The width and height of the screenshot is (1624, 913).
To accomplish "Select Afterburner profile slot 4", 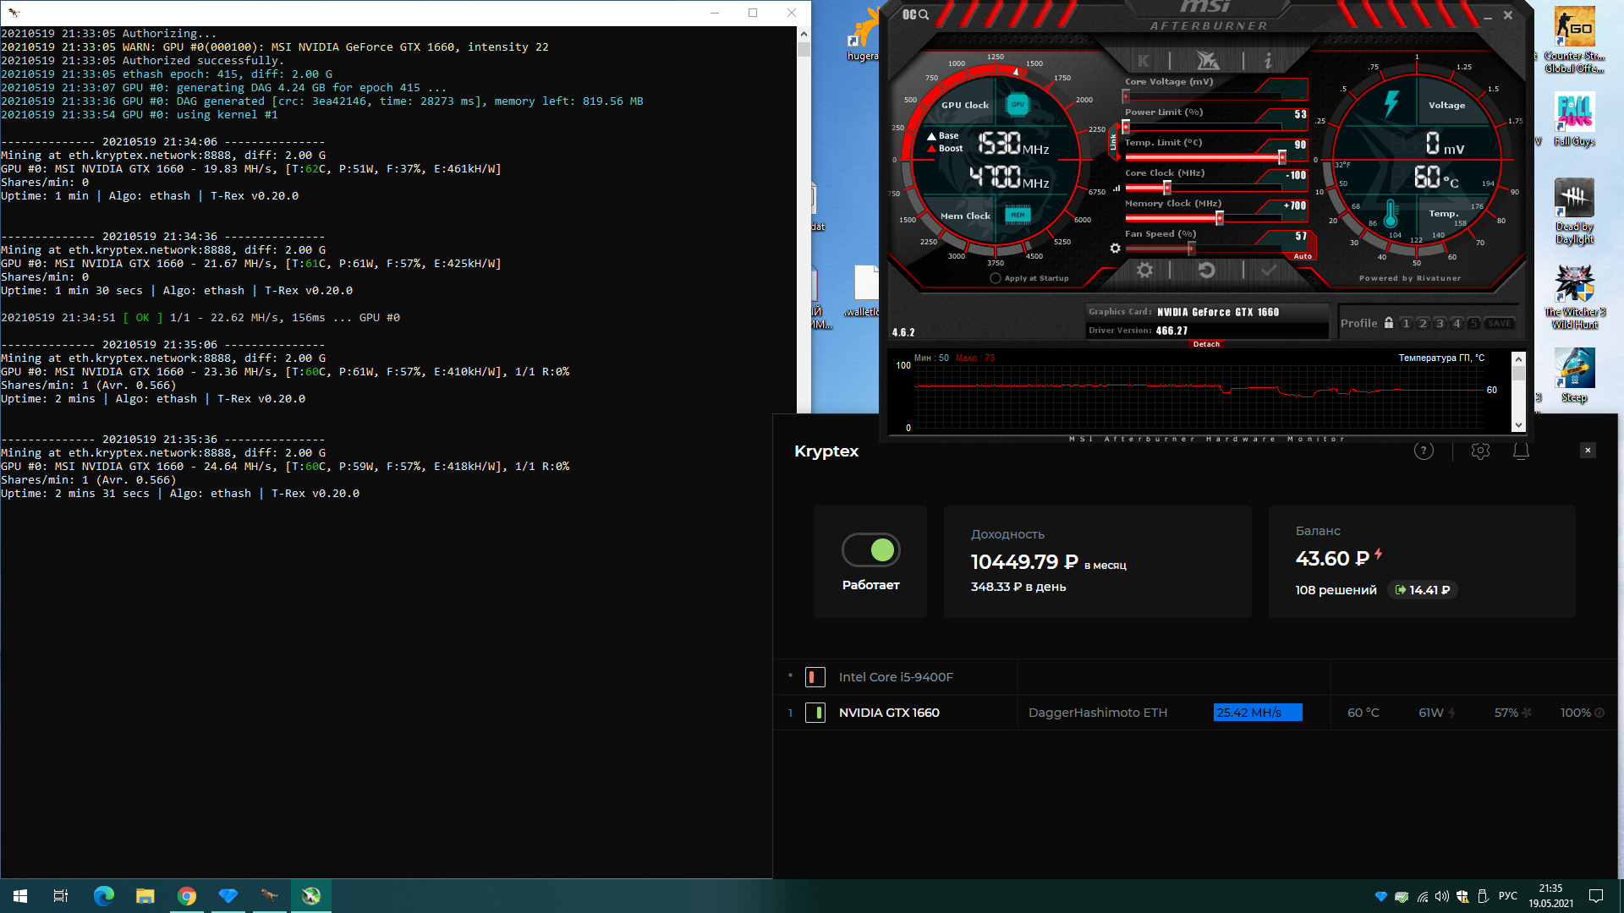I will (1457, 323).
